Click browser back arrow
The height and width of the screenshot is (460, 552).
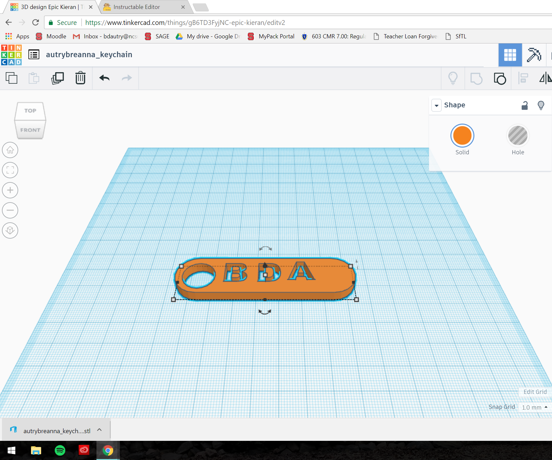pos(9,22)
